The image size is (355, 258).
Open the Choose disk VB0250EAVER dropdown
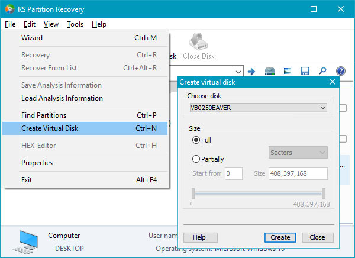tap(259, 108)
